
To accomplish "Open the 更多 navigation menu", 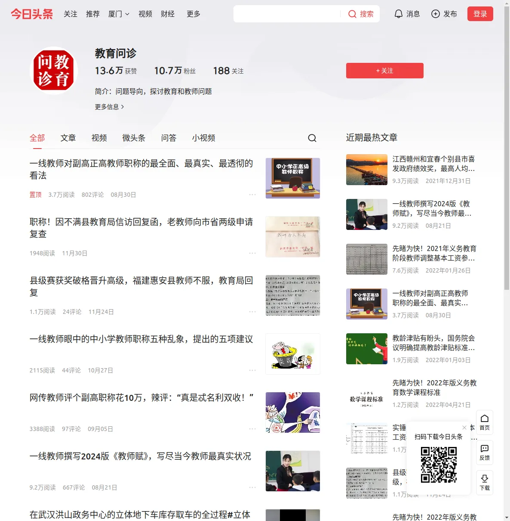I will click(x=194, y=14).
